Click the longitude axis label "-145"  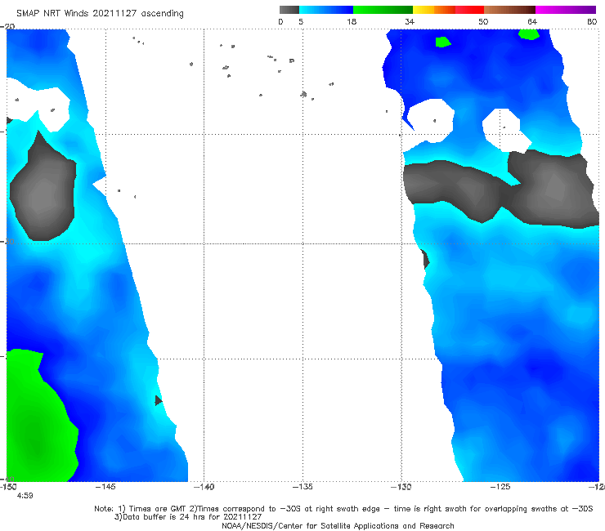click(x=105, y=487)
